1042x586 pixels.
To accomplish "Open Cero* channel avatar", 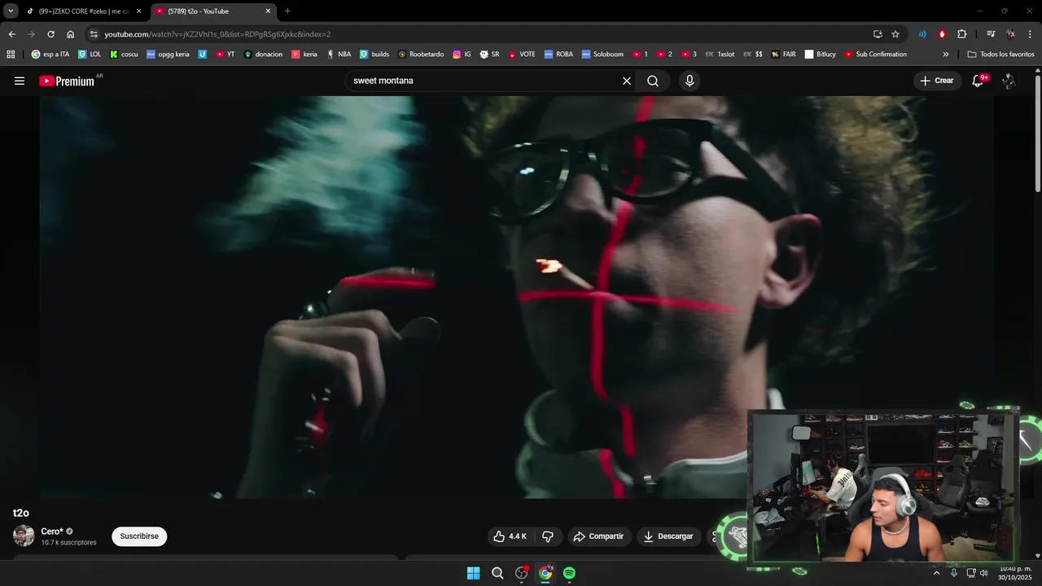I will tap(24, 536).
